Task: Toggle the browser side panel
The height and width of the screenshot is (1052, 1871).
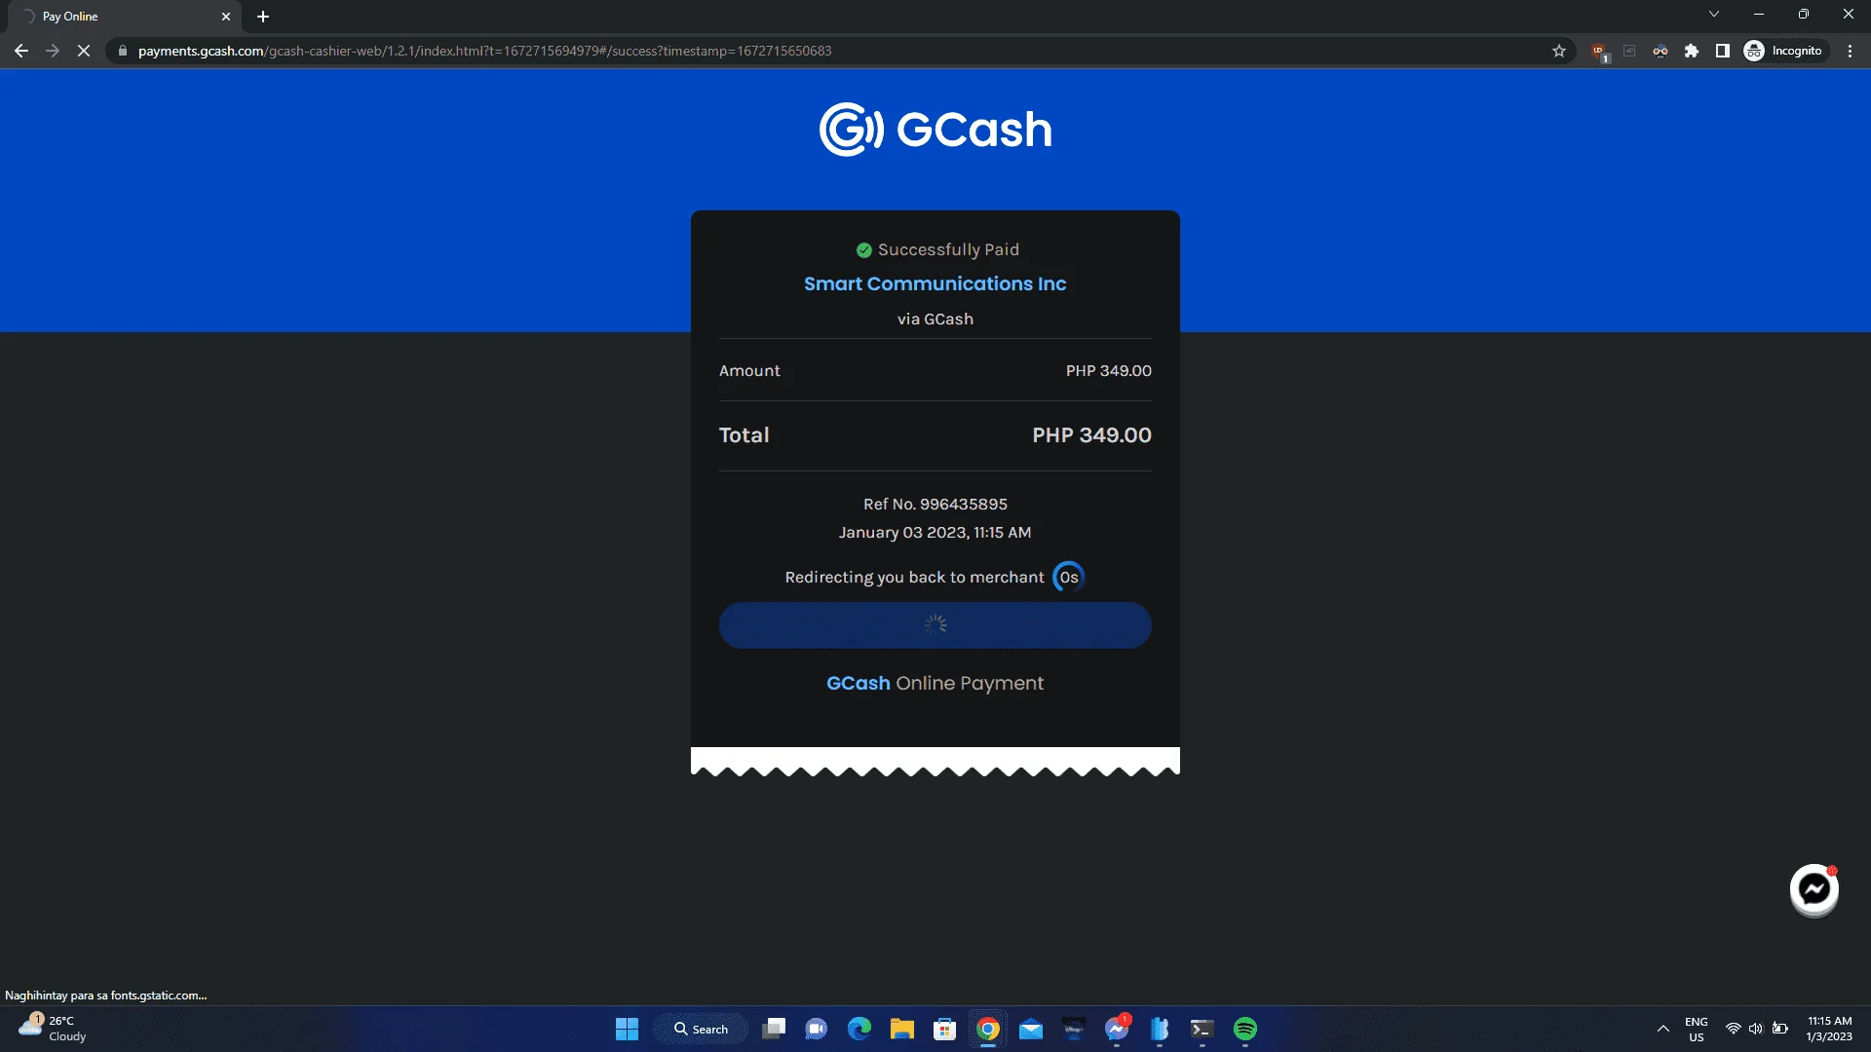Action: 1723,51
